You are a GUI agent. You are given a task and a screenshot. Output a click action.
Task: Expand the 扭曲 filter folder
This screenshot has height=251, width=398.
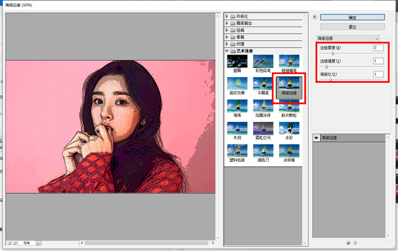[227, 30]
